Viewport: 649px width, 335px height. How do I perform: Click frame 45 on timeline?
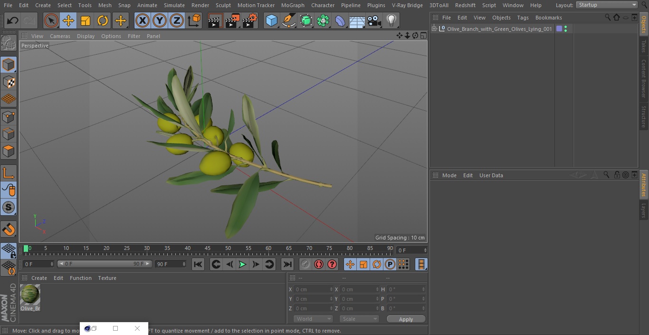pos(208,249)
